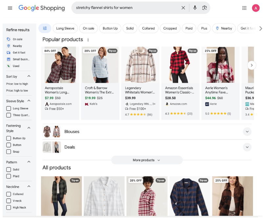Open the hamburger main menu

coord(10,8)
